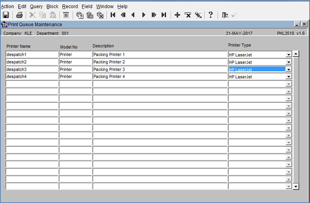Viewport: 310px width, 203px height.
Task: Click the despatch4 printer name field
Action: 32,76
